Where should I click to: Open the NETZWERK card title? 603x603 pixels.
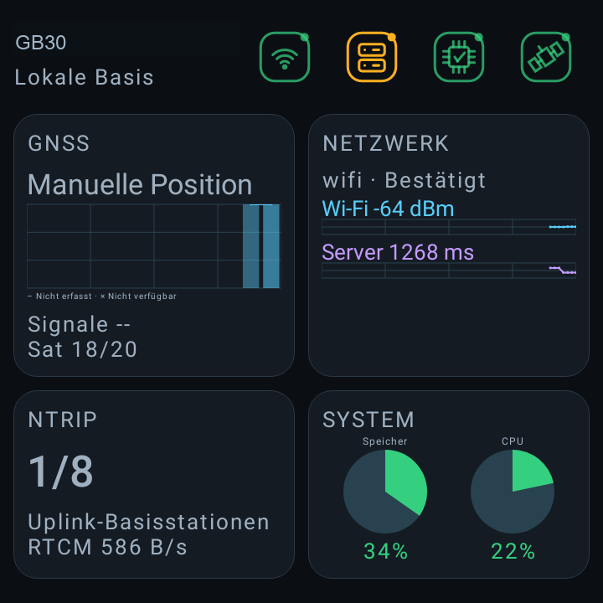tap(386, 143)
